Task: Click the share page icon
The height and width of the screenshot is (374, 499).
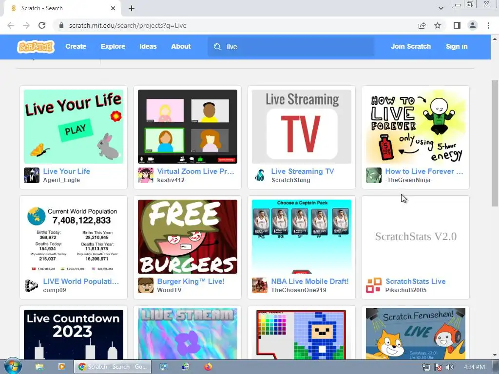Action: click(x=422, y=25)
